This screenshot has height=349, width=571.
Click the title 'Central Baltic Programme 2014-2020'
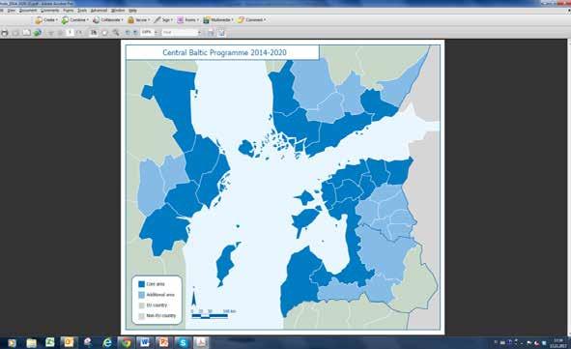[x=224, y=52]
